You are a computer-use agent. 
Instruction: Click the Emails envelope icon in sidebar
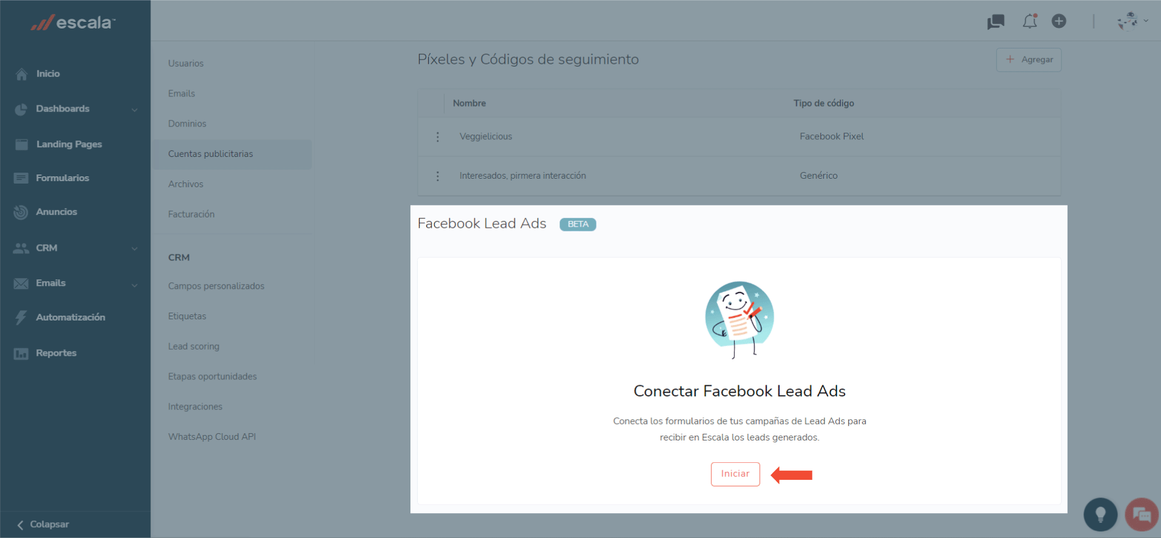tap(21, 283)
